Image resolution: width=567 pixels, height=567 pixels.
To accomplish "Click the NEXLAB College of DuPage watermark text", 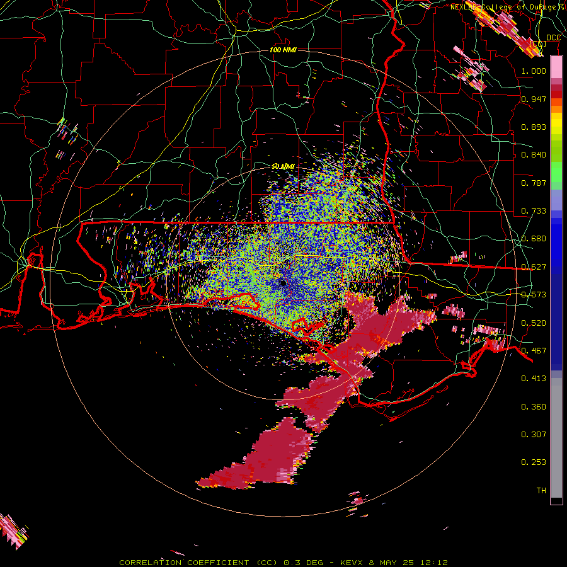I will pyautogui.click(x=508, y=7).
